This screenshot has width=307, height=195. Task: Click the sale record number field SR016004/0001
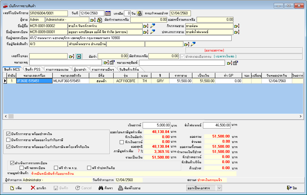pos(48,13)
